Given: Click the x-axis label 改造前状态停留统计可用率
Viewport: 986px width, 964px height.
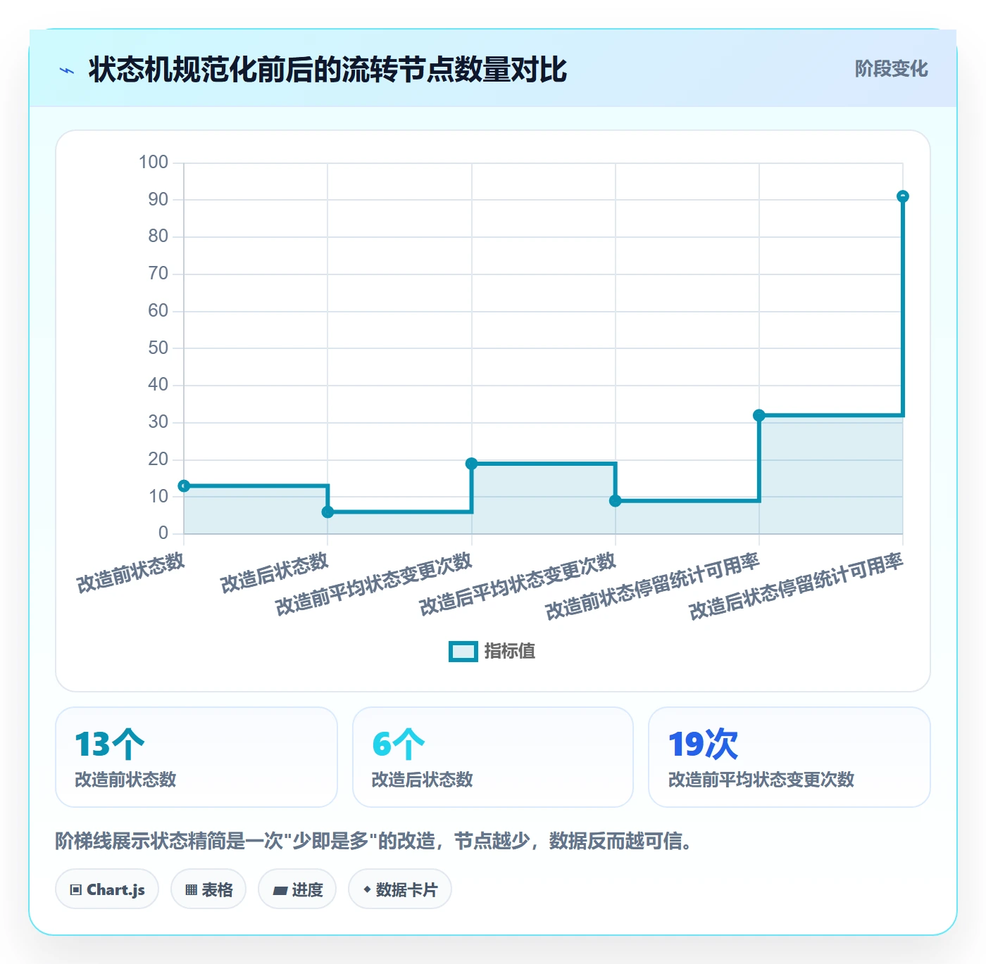Looking at the screenshot, I should coord(652,586).
